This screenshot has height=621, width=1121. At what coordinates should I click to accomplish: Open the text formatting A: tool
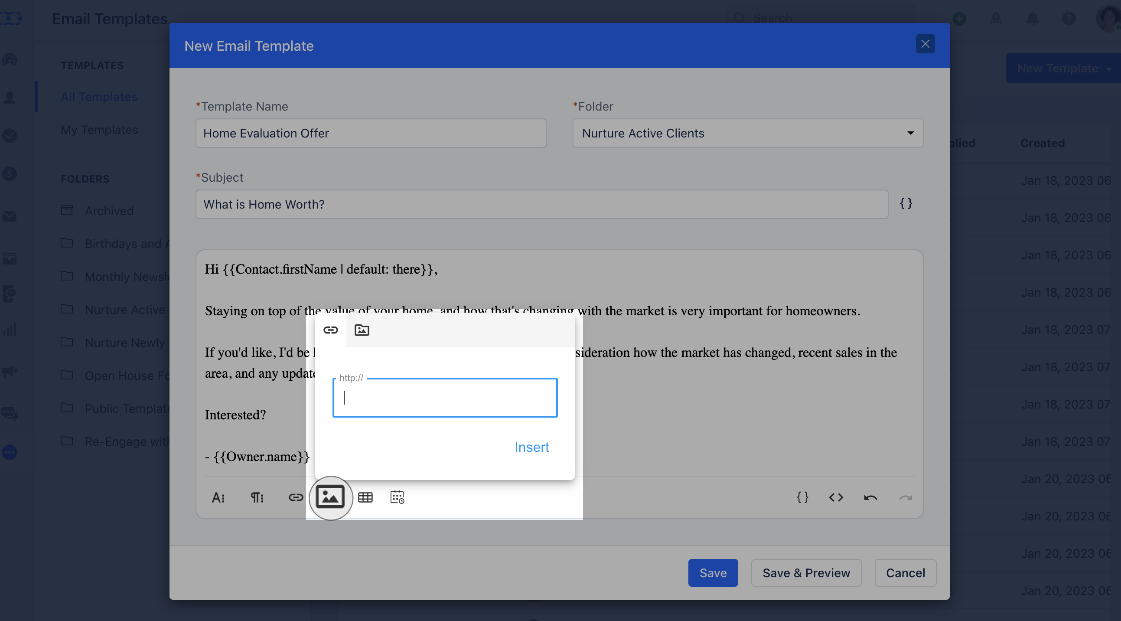218,497
